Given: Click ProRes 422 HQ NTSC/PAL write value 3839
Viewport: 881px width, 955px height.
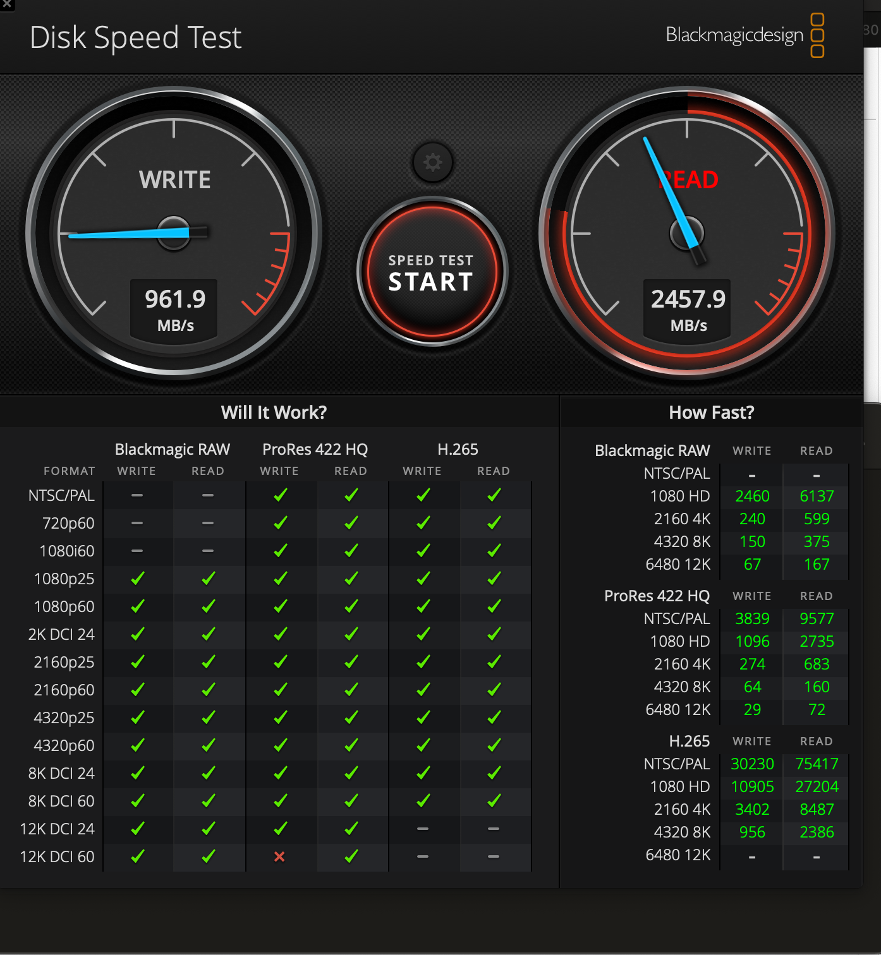Looking at the screenshot, I should [x=752, y=618].
